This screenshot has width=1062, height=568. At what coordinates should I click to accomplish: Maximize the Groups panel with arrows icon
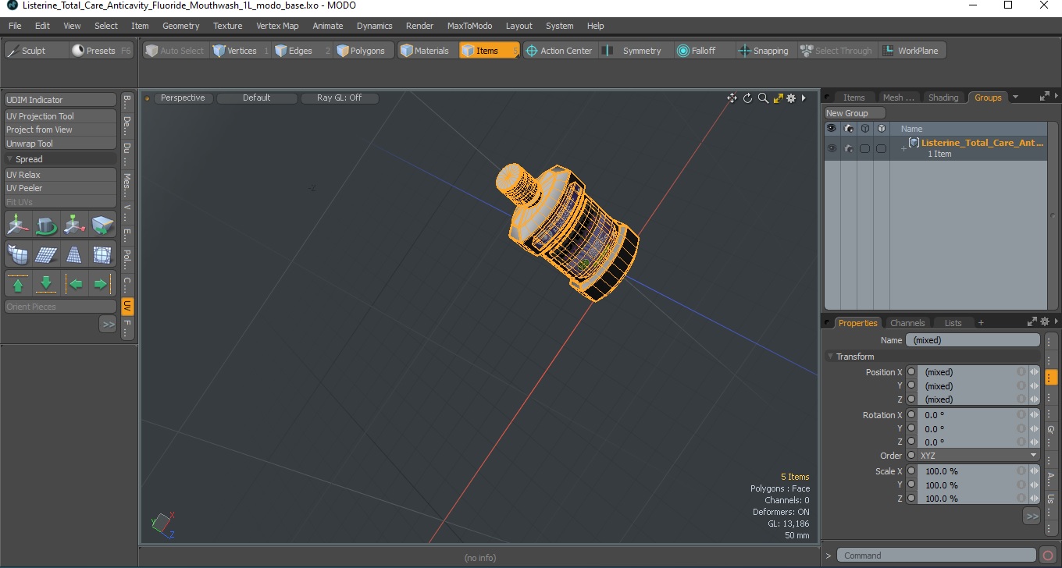pos(1045,97)
